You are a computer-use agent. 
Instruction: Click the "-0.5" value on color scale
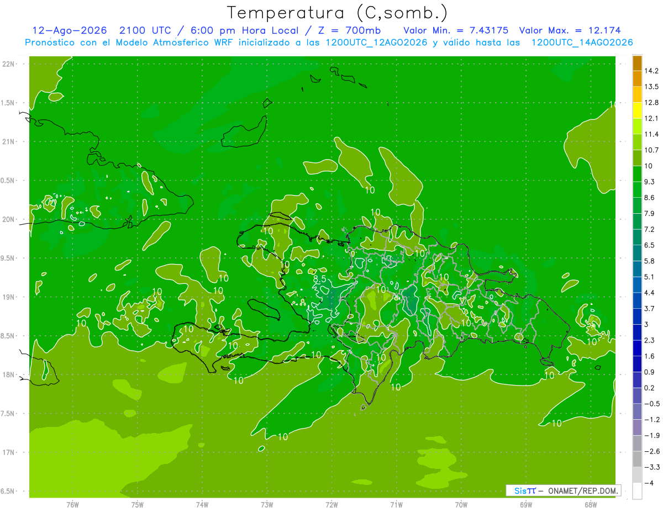(652, 403)
